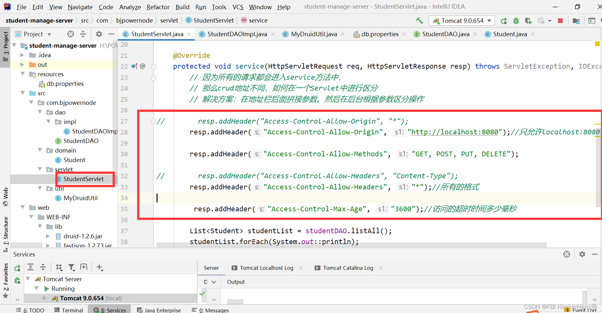Open the Refactor menu
602x313 pixels.
(x=158, y=7)
